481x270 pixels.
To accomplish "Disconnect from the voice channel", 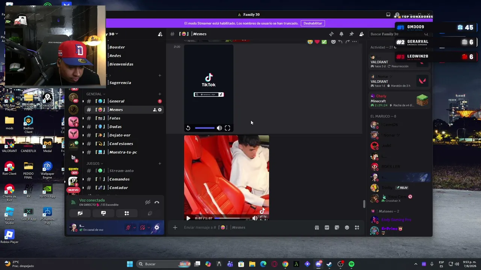I will click(157, 202).
